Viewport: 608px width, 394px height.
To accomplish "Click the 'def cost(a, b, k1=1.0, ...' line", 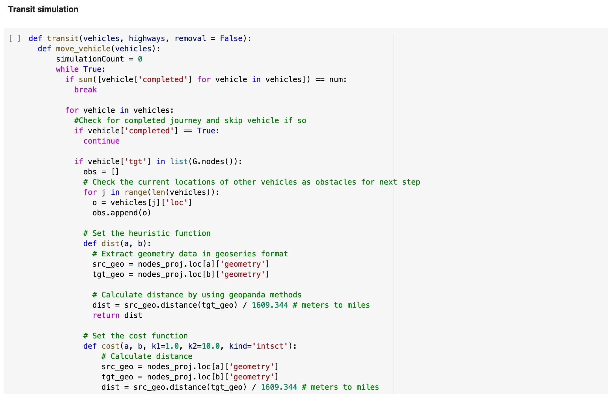I will [190, 346].
